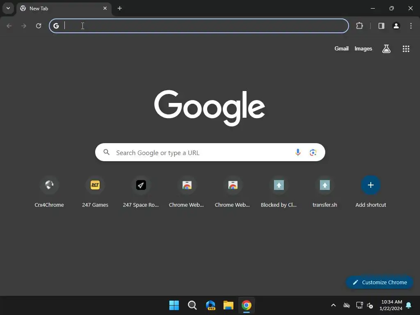Click the Customize Chrome button

(x=379, y=282)
